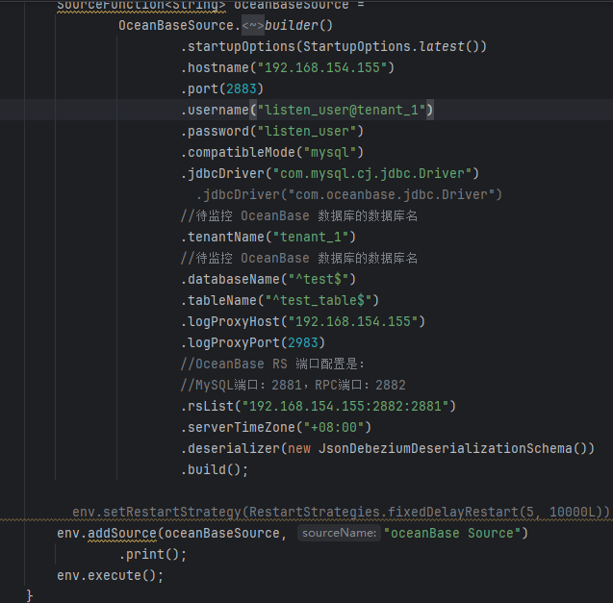Click the OceanBaseSource class name before builder
Viewport: 613px width, 603px height.
(x=176, y=25)
